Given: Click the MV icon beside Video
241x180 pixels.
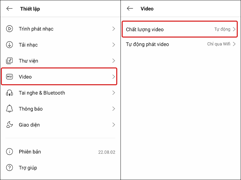Looking at the screenshot, I should pos(9,76).
